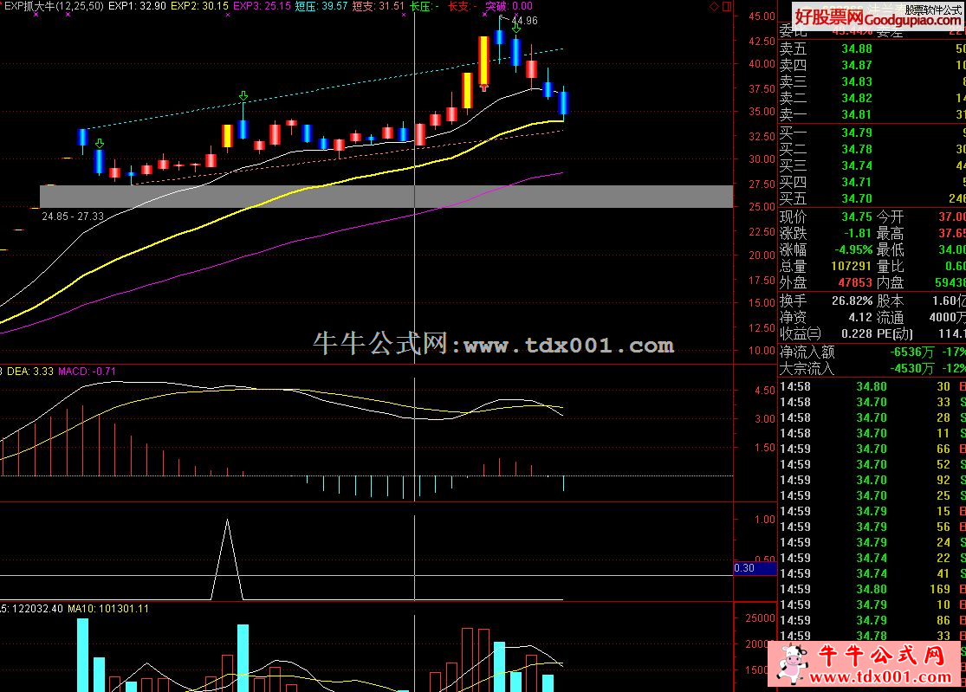The image size is (966, 692).
Task: Click the 净流入额 net inflow row
Action: [x=872, y=352]
